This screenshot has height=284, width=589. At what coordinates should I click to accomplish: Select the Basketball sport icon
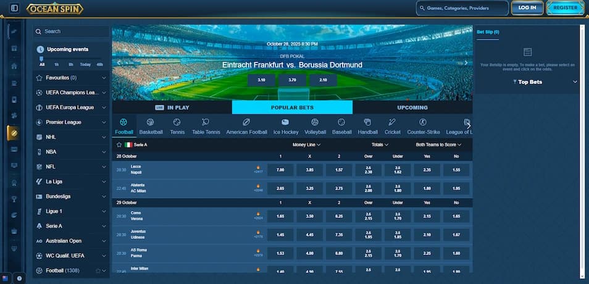coord(151,122)
